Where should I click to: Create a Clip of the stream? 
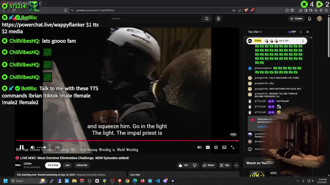(x=224, y=165)
